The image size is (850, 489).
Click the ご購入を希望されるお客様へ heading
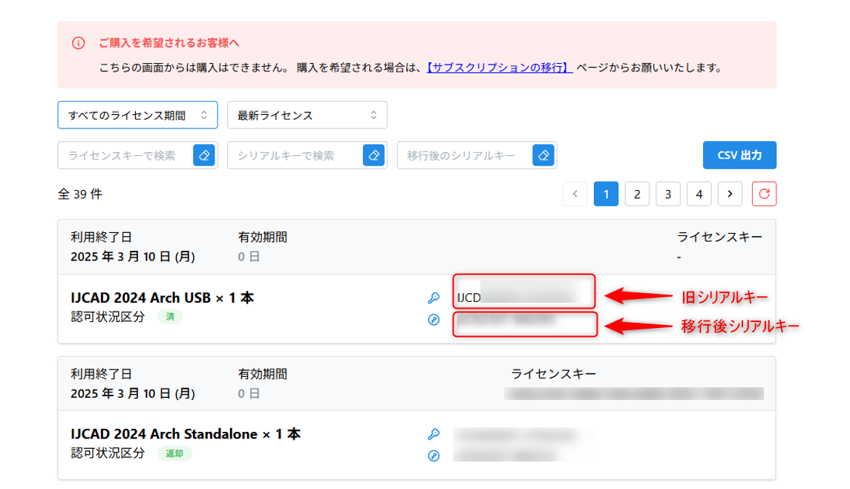click(x=169, y=43)
